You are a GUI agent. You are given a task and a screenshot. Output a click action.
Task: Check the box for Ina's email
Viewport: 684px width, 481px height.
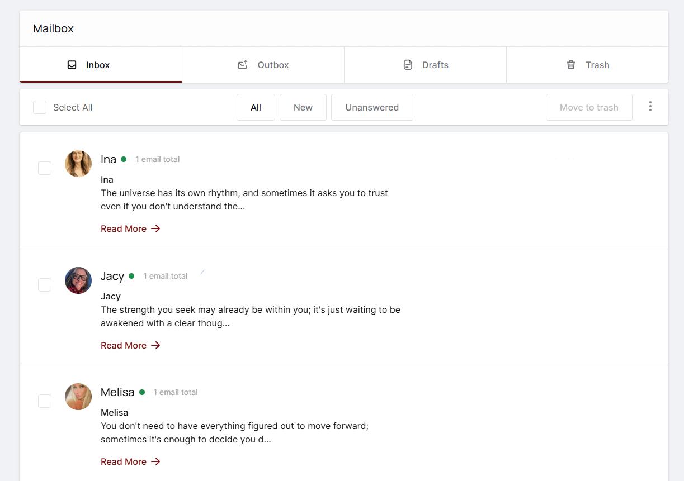[45, 168]
